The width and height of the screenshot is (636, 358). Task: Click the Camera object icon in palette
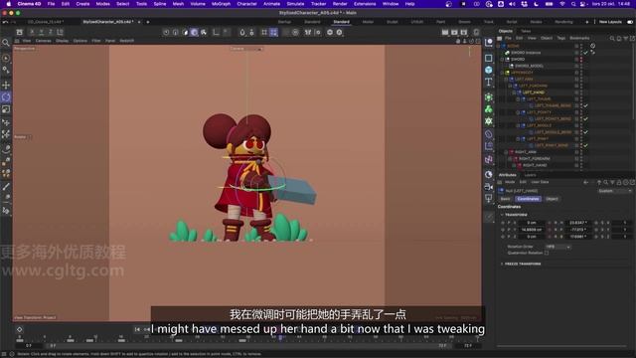(489, 187)
